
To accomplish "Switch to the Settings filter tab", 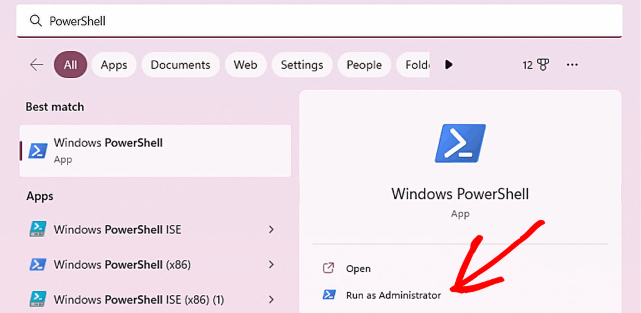I will click(302, 64).
